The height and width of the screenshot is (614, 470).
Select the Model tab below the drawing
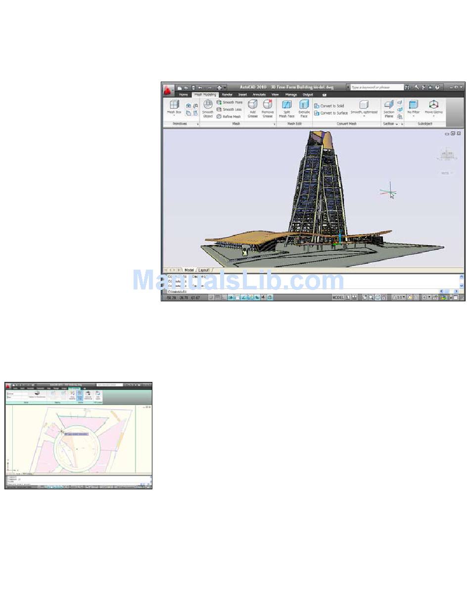pyautogui.click(x=189, y=270)
